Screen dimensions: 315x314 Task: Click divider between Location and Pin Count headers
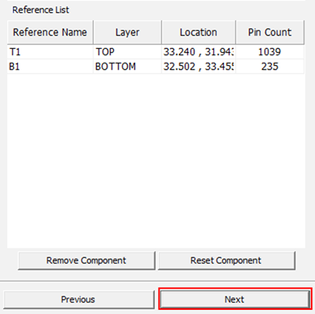(236, 33)
